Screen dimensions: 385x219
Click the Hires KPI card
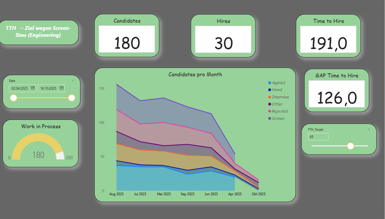(x=223, y=35)
